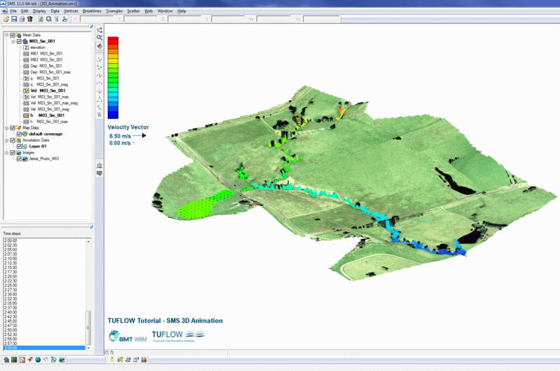Viewport: 560px width, 371px height.
Task: Click the Open file toolbar icon
Action: pos(5,19)
